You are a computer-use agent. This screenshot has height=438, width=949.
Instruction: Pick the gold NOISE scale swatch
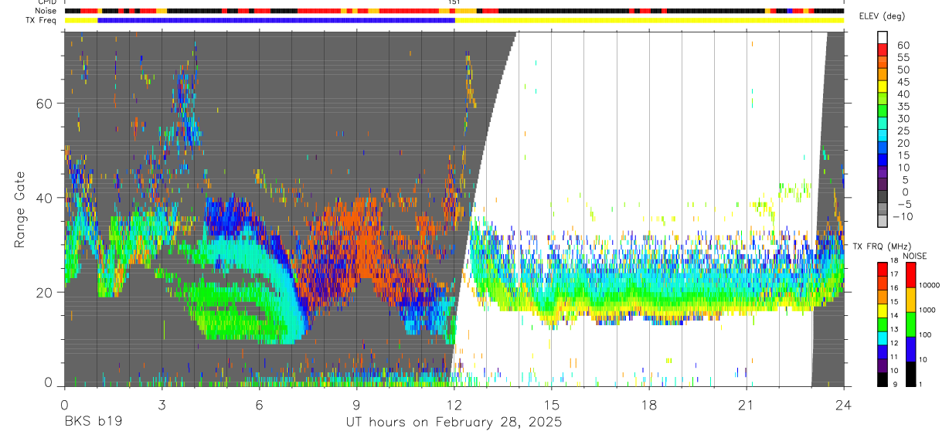pos(910,300)
